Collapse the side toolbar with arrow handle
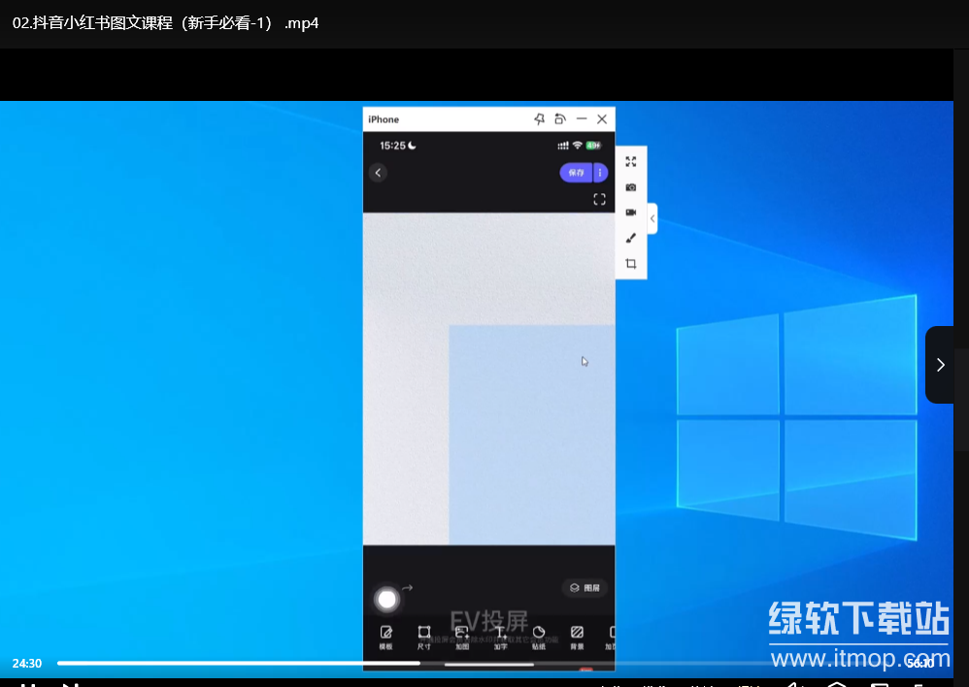This screenshot has width=969, height=687. (x=652, y=219)
